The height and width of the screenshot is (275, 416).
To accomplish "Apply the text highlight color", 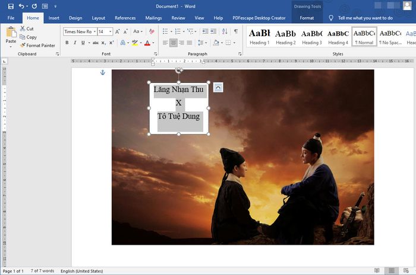I will [135, 43].
